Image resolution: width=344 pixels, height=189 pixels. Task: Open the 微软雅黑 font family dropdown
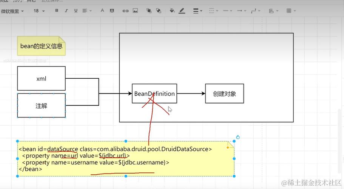click(12, 11)
